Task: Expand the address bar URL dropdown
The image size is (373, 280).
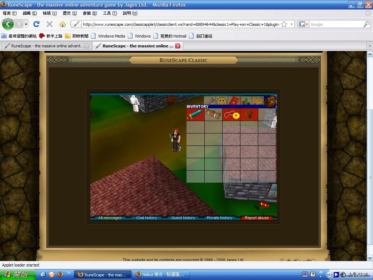Action: (x=291, y=24)
